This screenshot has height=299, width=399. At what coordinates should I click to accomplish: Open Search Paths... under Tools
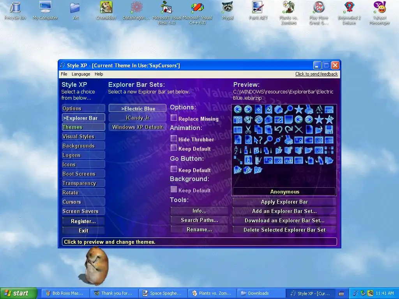coord(199,220)
